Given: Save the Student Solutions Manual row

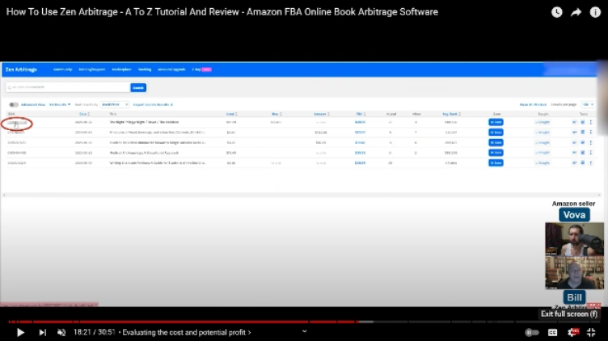Looking at the screenshot, I should click(496, 142).
